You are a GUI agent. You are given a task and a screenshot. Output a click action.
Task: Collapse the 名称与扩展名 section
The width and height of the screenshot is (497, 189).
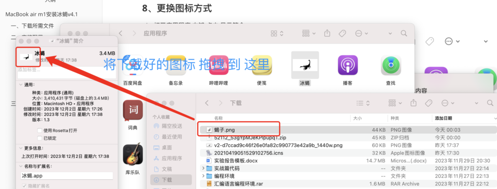(20, 166)
